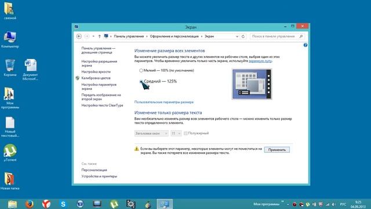The width and height of the screenshot is (371, 209).
Task: Expand the address bar history dropdown
Action: (x=237, y=37)
